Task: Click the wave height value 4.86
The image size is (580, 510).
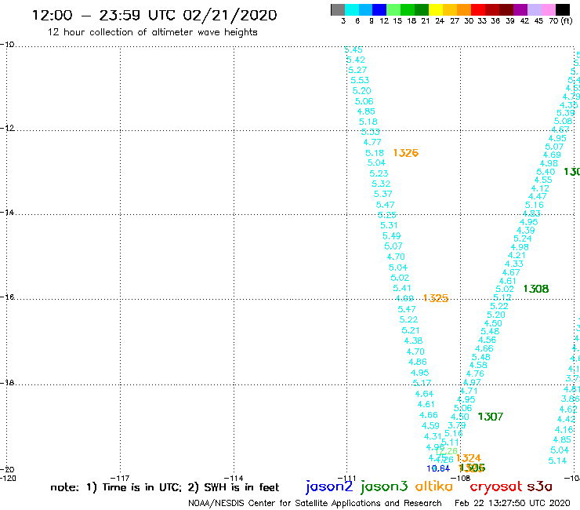Action: coord(418,362)
